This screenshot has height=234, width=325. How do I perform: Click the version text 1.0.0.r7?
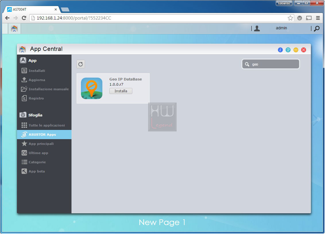[x=116, y=85]
